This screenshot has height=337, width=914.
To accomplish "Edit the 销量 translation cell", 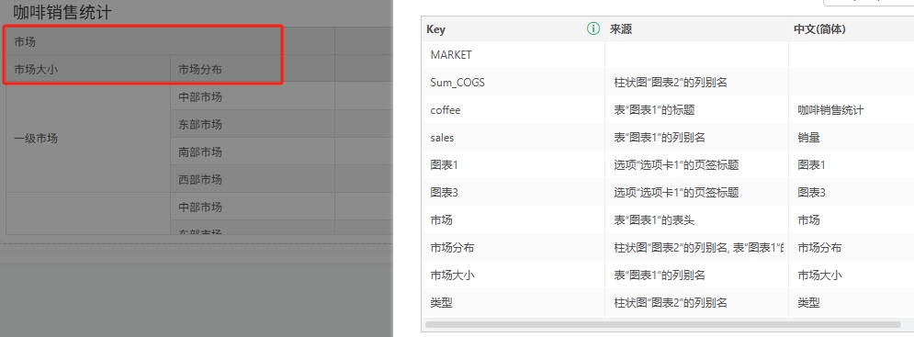I will [x=851, y=138].
